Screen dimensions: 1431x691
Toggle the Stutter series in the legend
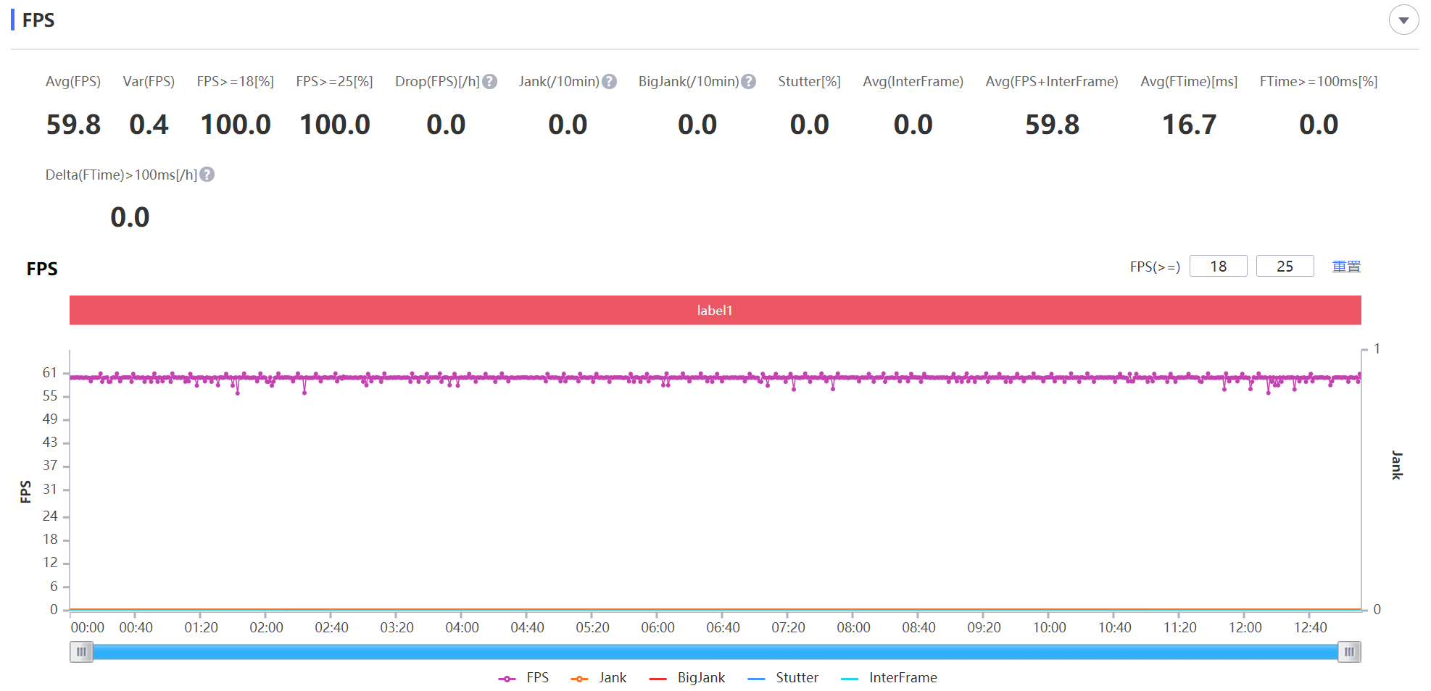click(x=783, y=678)
